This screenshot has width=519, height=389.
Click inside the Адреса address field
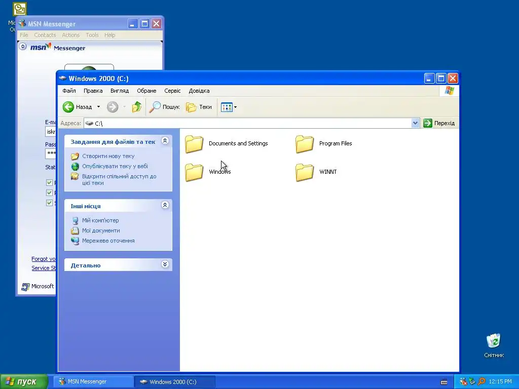[247, 123]
